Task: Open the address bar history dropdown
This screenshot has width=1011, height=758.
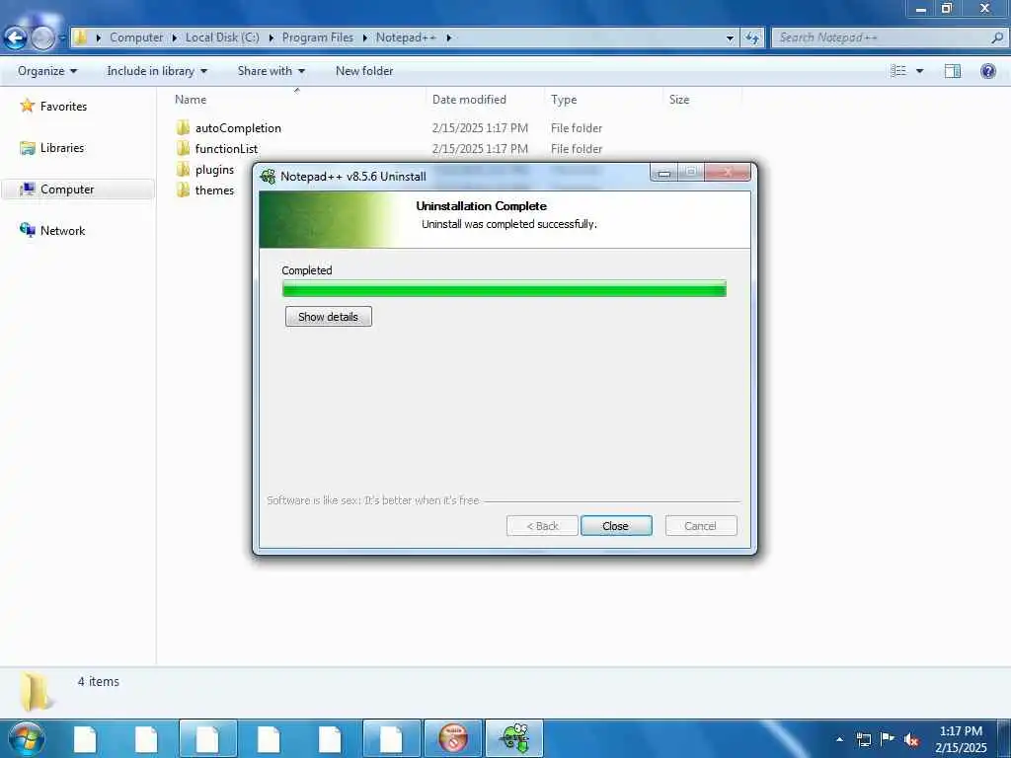Action: [730, 38]
